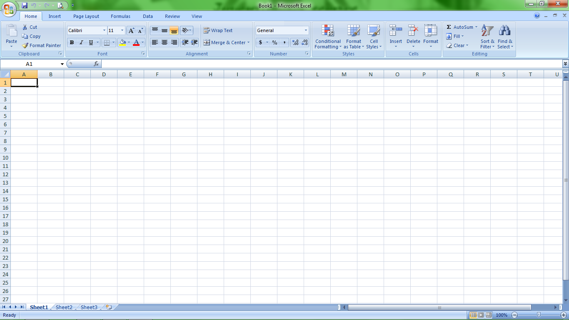Toggle Page Layout view in the status bar
This screenshot has width=569, height=320.
(x=480, y=315)
